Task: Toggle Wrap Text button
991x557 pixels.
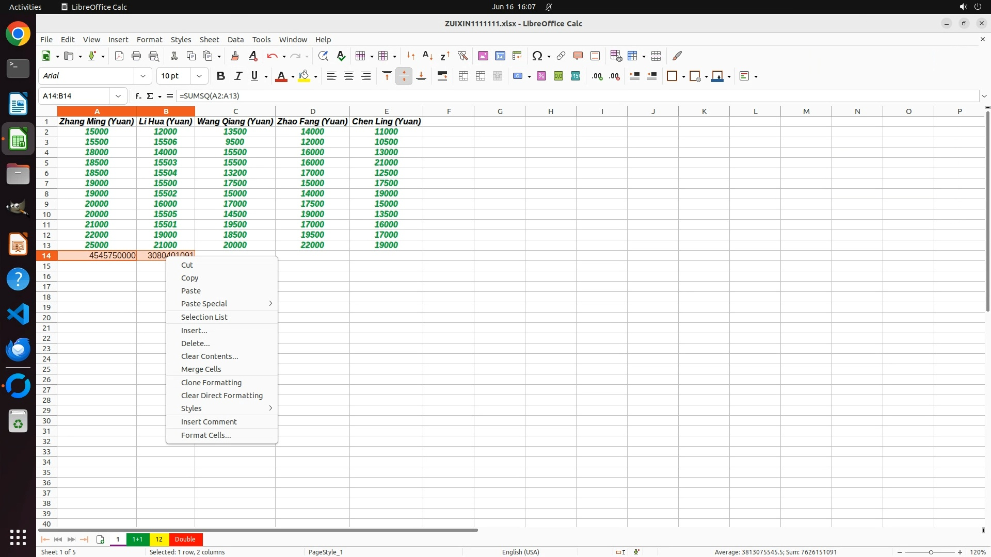Action: 442,76
